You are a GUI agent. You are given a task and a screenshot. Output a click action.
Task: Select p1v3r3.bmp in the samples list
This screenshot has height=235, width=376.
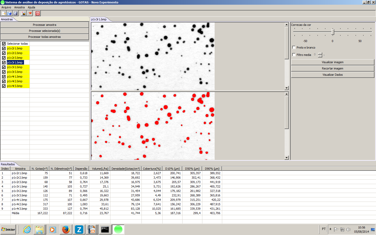coord(15,72)
